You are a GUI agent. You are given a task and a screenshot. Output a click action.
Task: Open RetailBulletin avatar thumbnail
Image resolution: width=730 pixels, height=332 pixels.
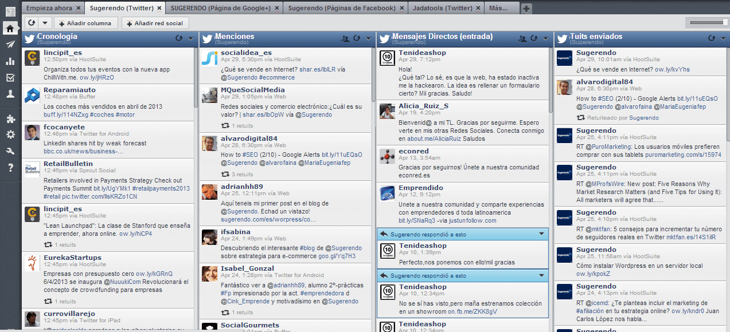pos(32,169)
